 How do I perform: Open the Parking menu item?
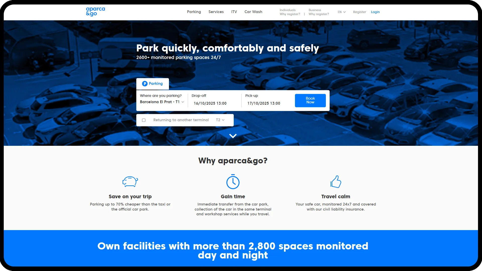click(194, 12)
